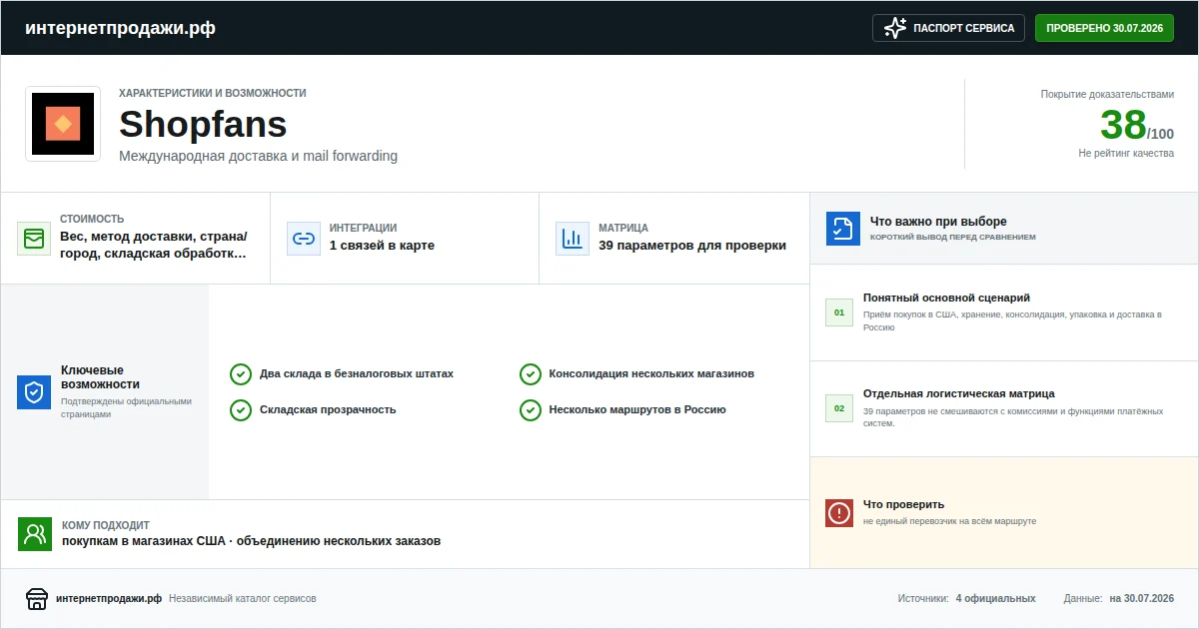Click the Shopfans logo thumbnail
Viewport: 1199px width, 629px height.
pos(63,124)
